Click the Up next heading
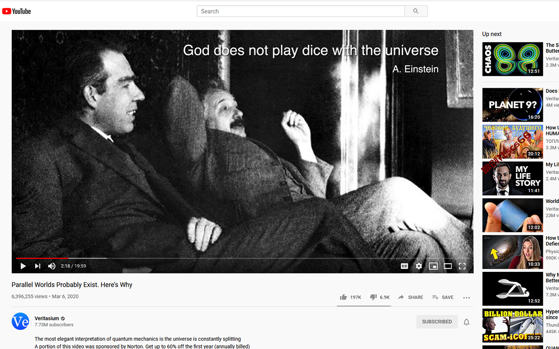 492,34
